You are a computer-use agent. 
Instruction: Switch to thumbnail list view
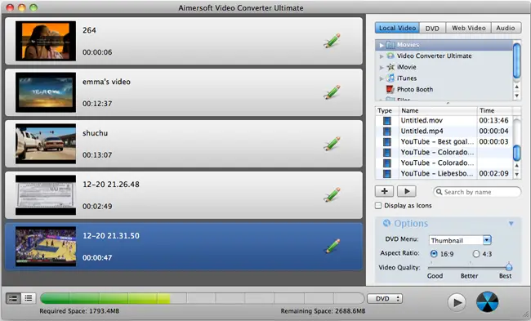(x=13, y=298)
